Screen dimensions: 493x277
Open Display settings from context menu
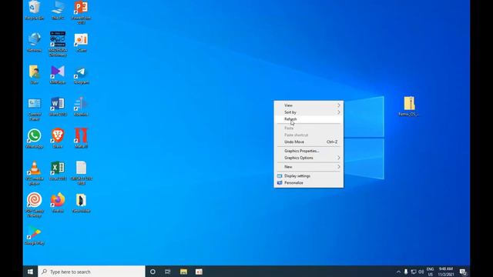tap(308, 176)
